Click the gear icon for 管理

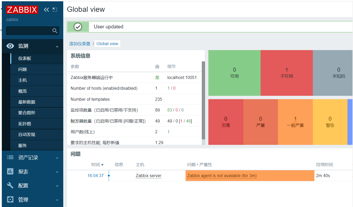pos(10,199)
